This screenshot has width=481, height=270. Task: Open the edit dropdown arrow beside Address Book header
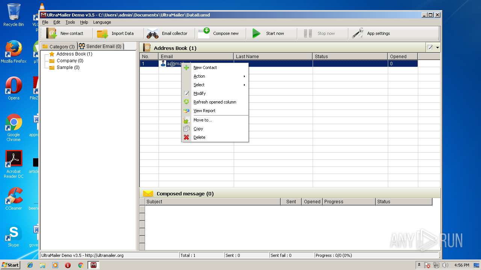tap(437, 48)
